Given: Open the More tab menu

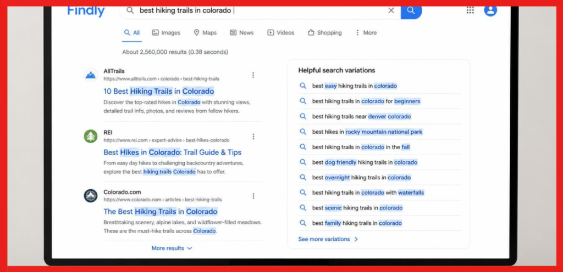Looking at the screenshot, I should pos(366,32).
